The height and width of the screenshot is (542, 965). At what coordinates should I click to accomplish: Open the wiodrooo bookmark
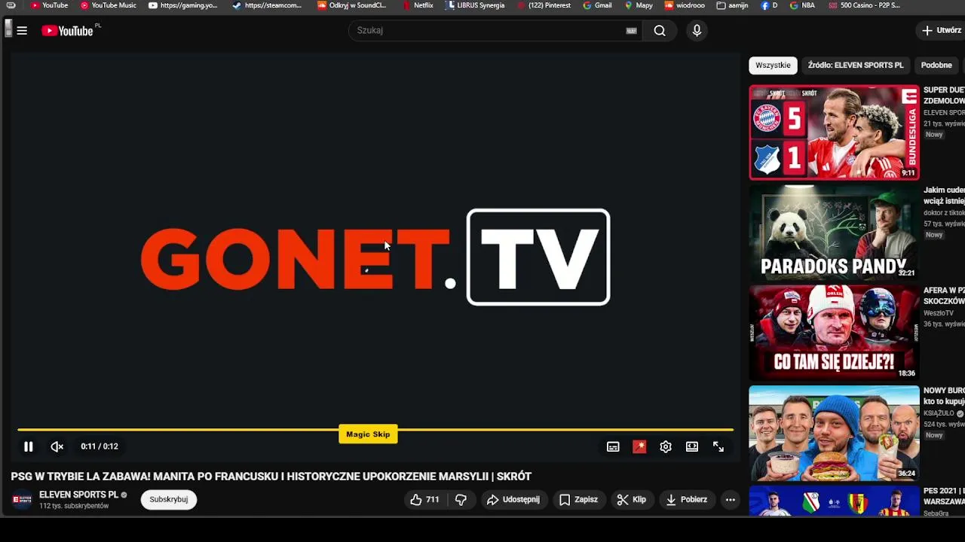coord(685,5)
